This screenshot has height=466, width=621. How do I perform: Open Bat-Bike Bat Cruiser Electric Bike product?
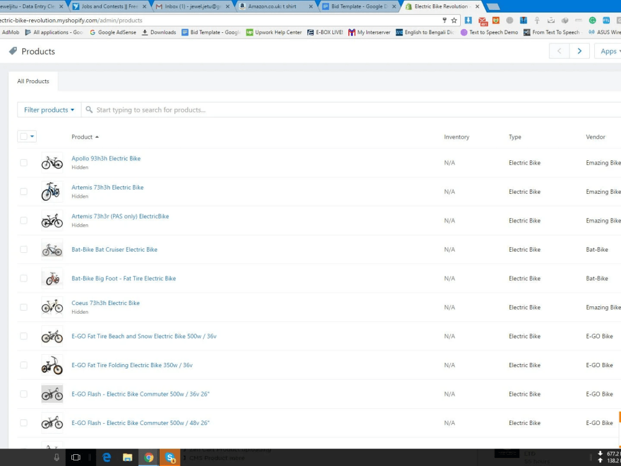click(114, 250)
